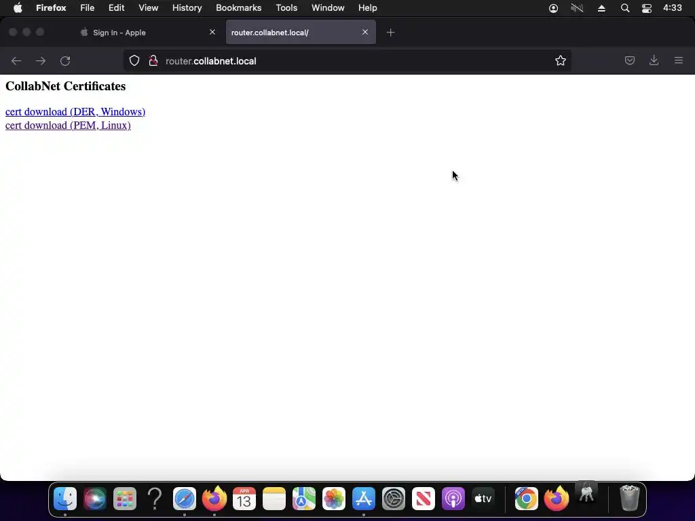
Task: Click the CollabNet Certificates heading
Action: 66,86
